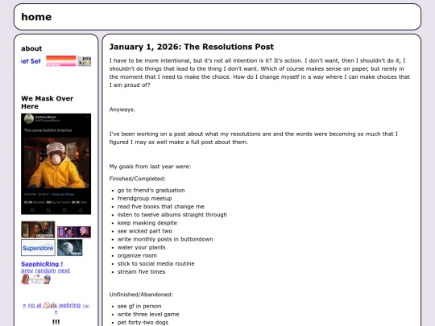
Task: Select 'read five books that change me'
Action: 160,207
